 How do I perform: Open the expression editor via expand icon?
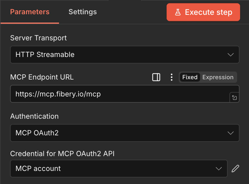[x=234, y=97]
